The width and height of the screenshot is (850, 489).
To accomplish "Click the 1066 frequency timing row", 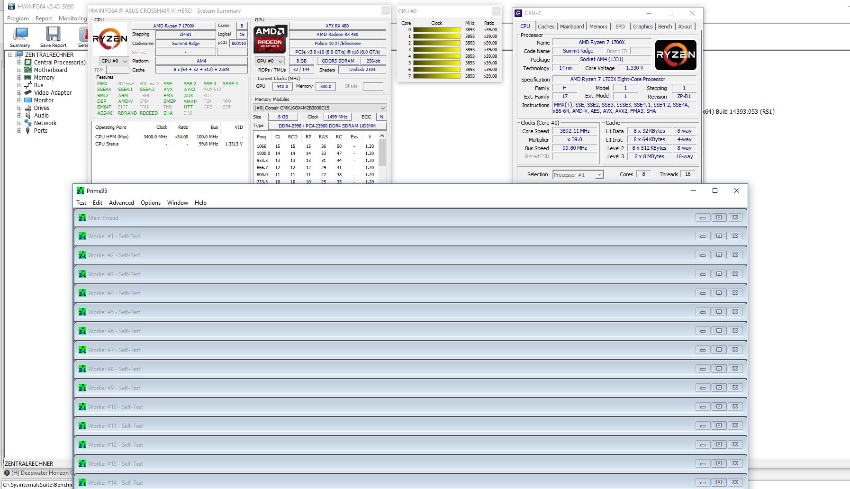I will pos(316,146).
